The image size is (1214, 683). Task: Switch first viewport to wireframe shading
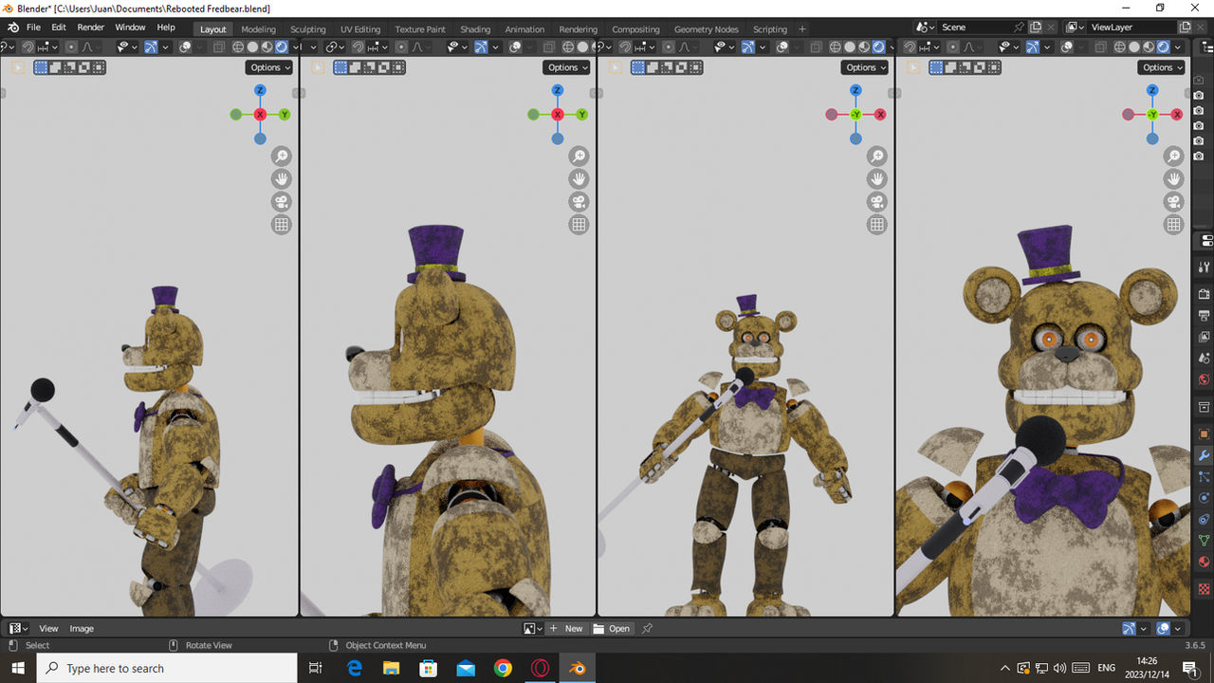[x=237, y=46]
